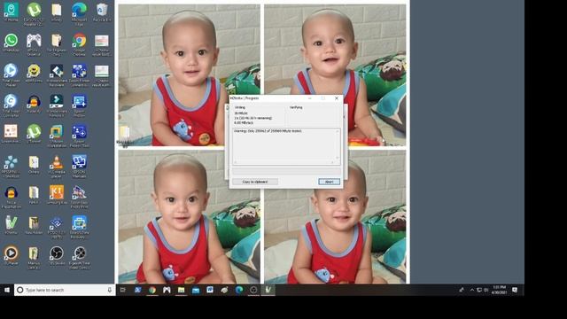Open Wondershare Recoverit shortcut
The image size is (567, 319).
pos(57,75)
